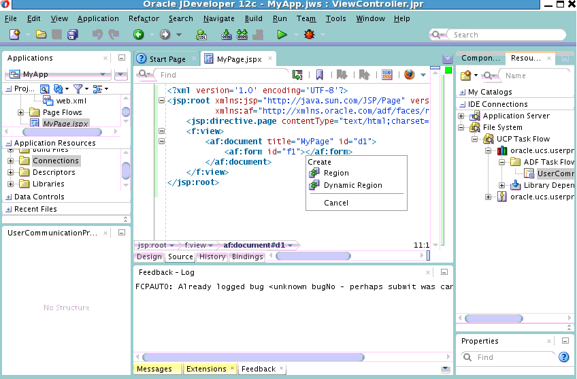Click the green Back navigation arrow
The width and height of the screenshot is (577, 379).
click(138, 34)
